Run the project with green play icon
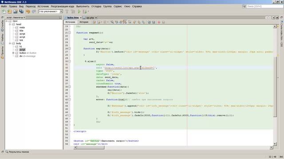The height and width of the screenshot is (159, 284). [79, 11]
